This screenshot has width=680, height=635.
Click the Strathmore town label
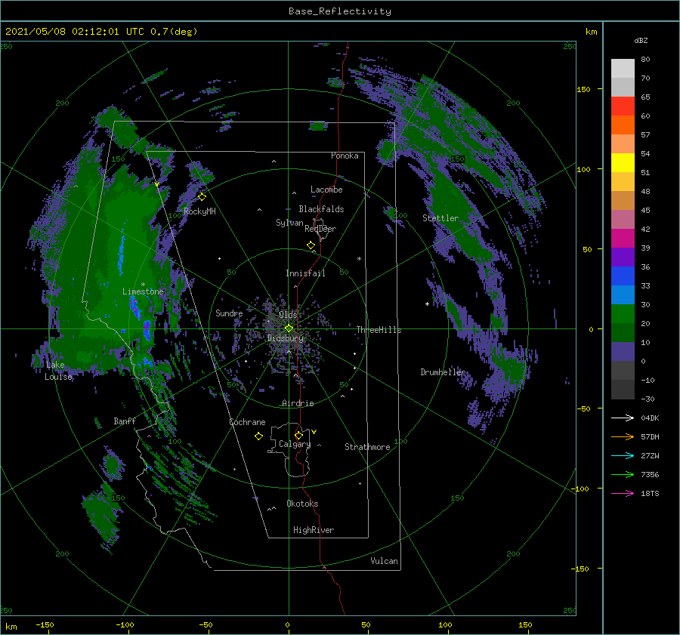tap(367, 447)
